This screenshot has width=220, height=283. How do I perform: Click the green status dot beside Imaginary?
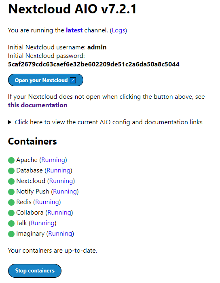11,234
